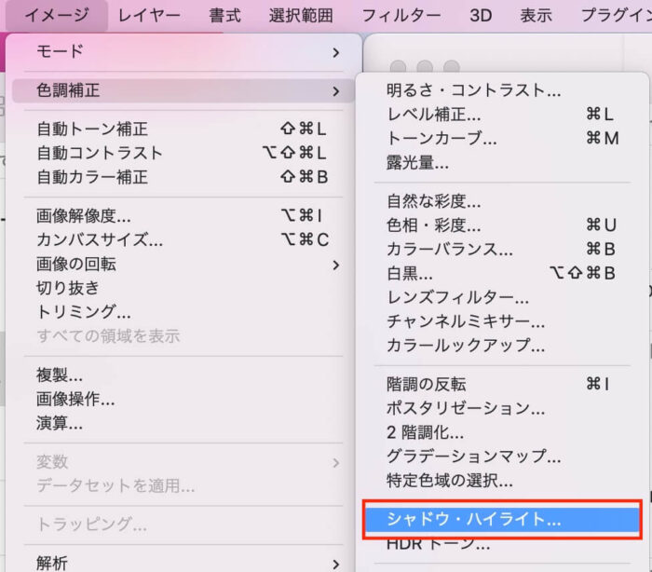Choose 自動コントラスト
652x572 pixels.
183,153
